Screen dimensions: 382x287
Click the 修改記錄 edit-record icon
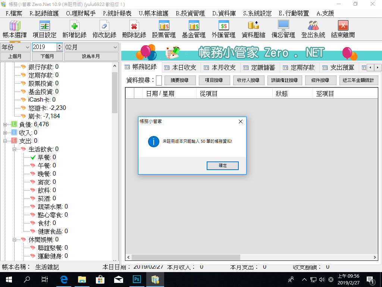104,29
